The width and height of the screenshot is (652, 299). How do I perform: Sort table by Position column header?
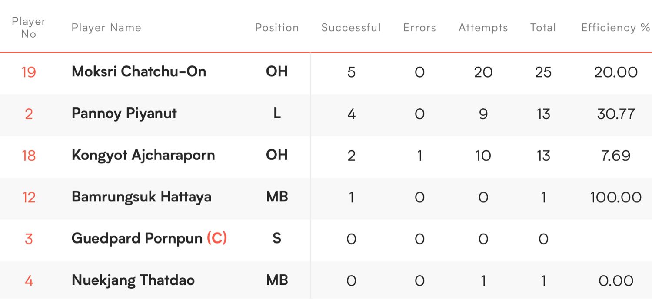click(x=277, y=28)
